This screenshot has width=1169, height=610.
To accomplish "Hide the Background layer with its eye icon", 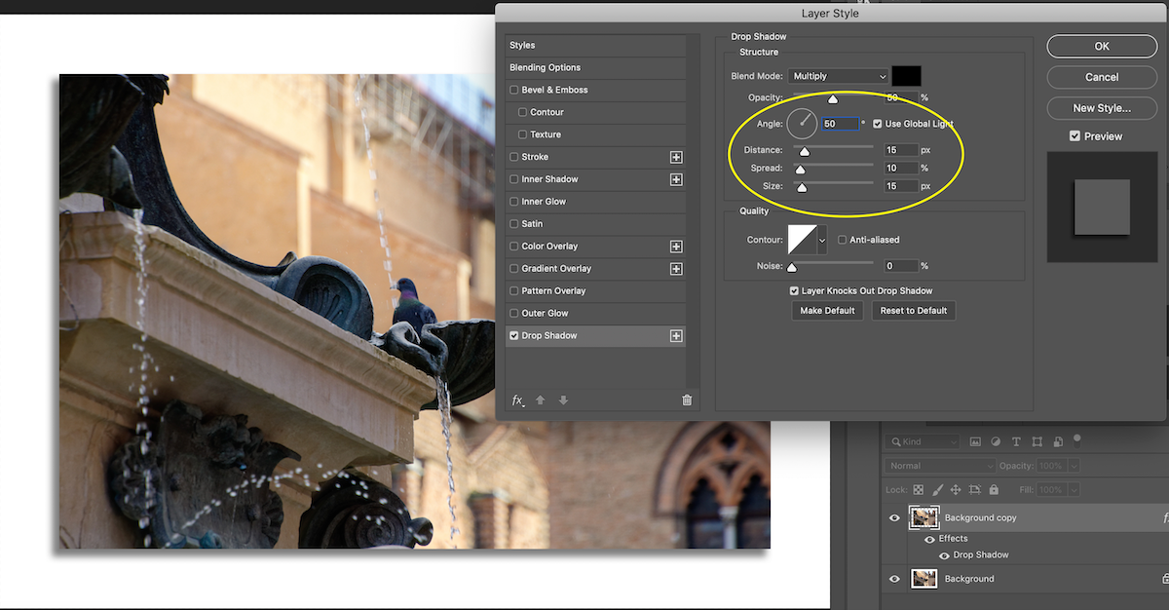I will [x=894, y=579].
